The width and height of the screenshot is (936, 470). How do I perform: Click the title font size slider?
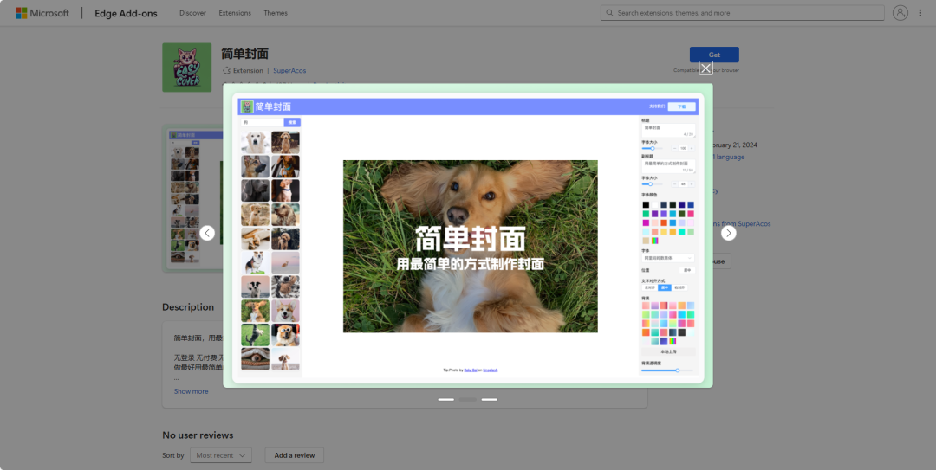pos(652,148)
